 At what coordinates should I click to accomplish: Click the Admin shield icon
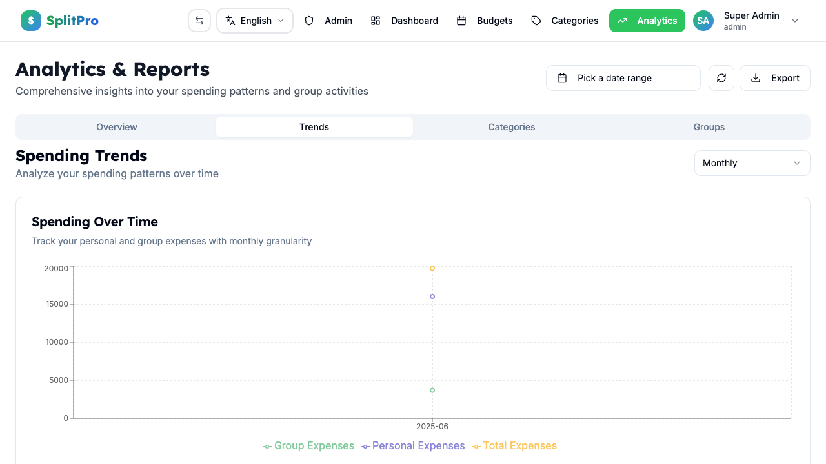pyautogui.click(x=309, y=20)
